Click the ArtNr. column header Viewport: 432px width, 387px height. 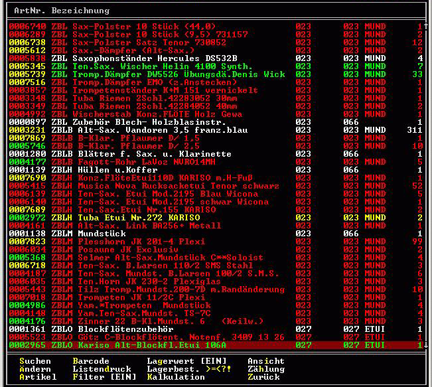tap(30, 11)
